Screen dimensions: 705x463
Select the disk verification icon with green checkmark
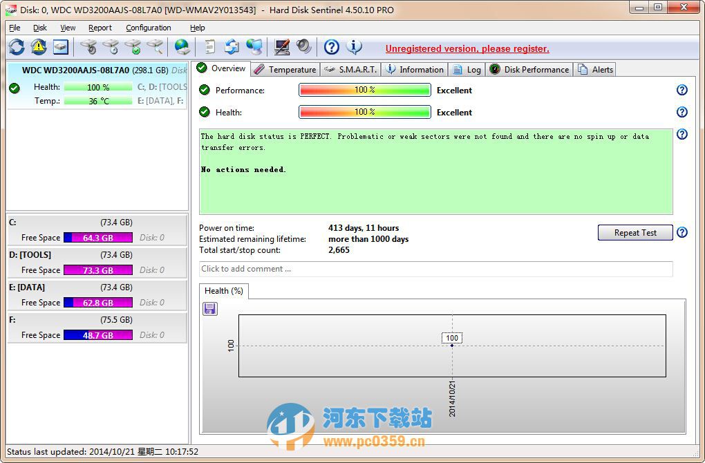[131, 47]
